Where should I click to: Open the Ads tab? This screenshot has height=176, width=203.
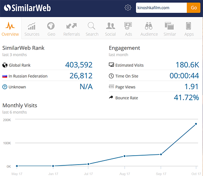click(x=128, y=29)
